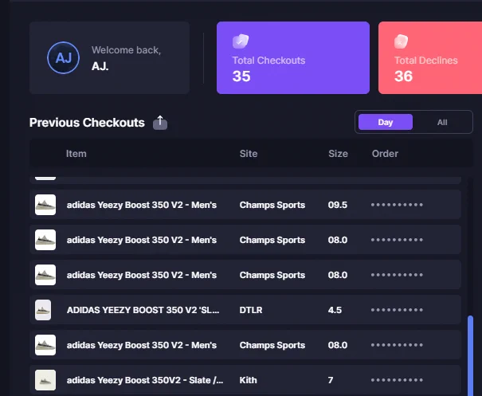Image resolution: width=482 pixels, height=396 pixels.
Task: Reveal hidden order number in Kith row
Action: [x=397, y=380]
